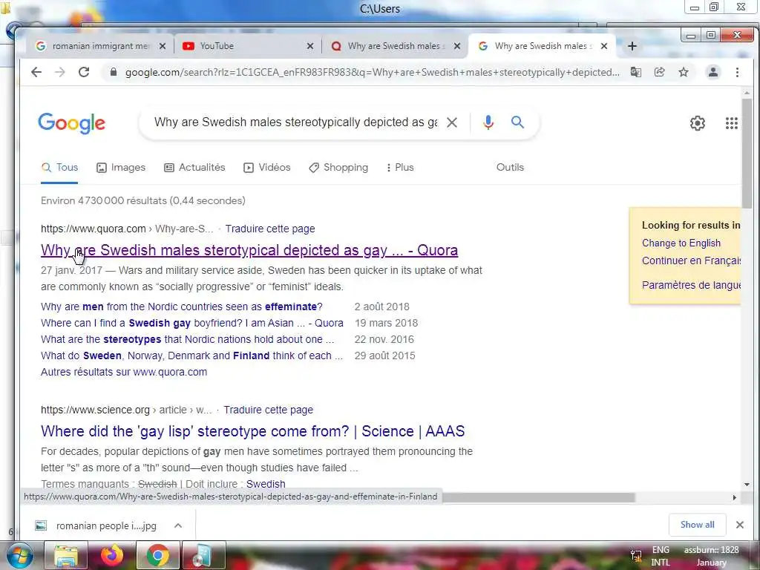Click the magnifier search button
The width and height of the screenshot is (760, 570).
(517, 122)
